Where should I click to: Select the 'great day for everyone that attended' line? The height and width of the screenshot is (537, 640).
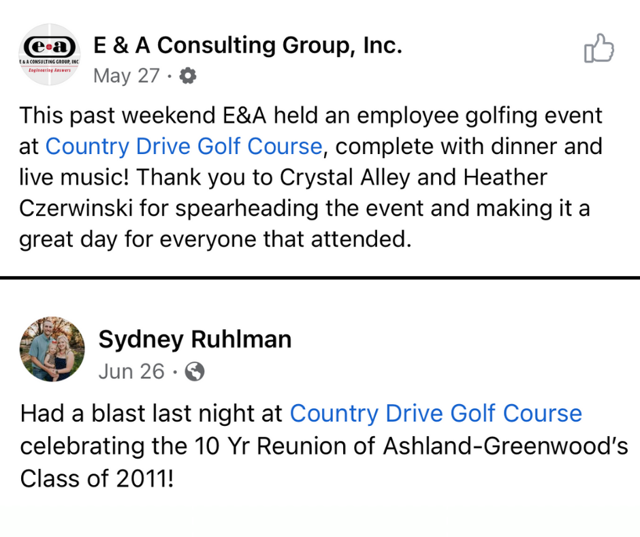pyautogui.click(x=215, y=239)
